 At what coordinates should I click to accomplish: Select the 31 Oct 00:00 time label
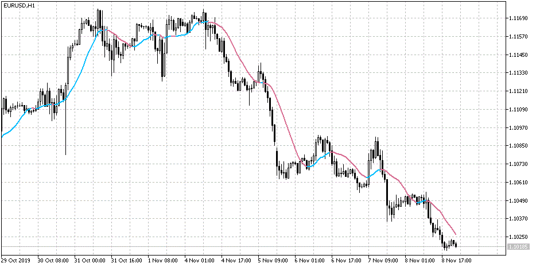[91, 260]
